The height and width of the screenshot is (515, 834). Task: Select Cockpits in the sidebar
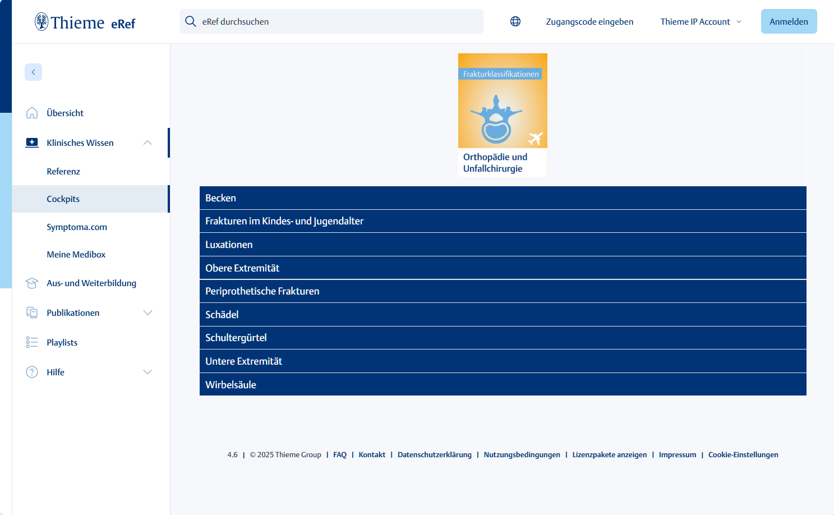pos(90,199)
